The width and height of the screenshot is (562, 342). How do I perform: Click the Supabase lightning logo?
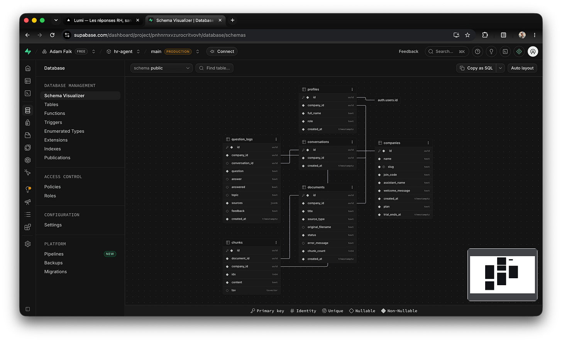28,51
